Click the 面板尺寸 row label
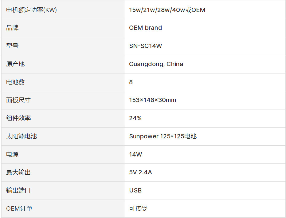Screen dimensions: 286x218 click(x=18, y=100)
